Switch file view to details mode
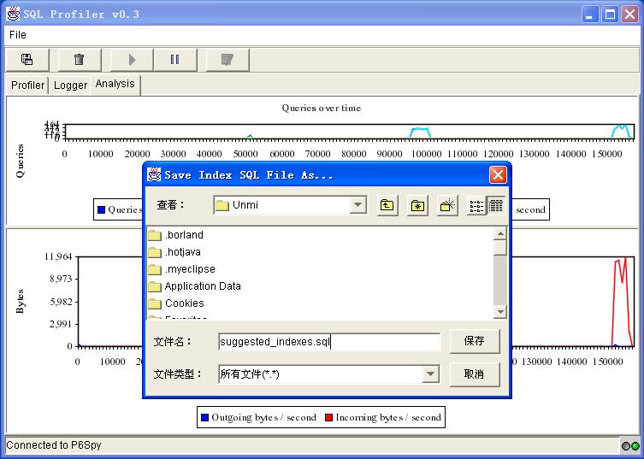The width and height of the screenshot is (644, 459). coord(495,205)
